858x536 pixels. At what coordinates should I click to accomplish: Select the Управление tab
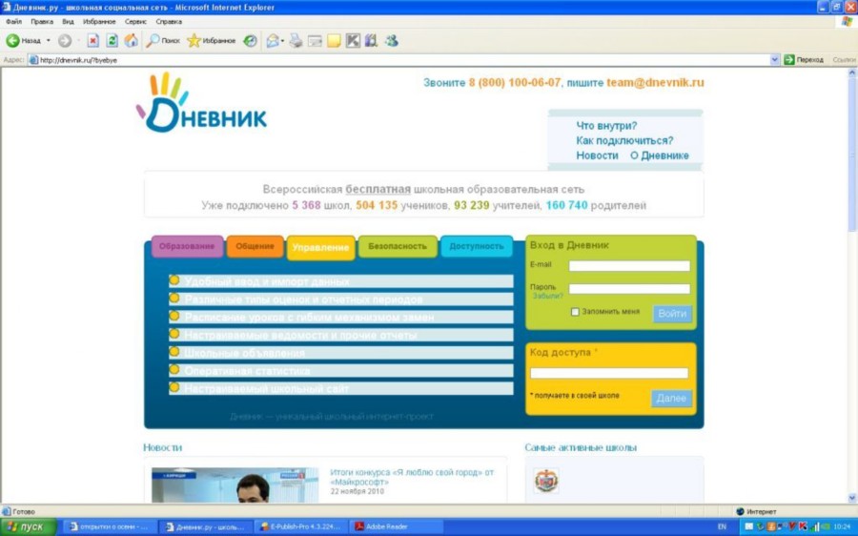pyautogui.click(x=320, y=247)
